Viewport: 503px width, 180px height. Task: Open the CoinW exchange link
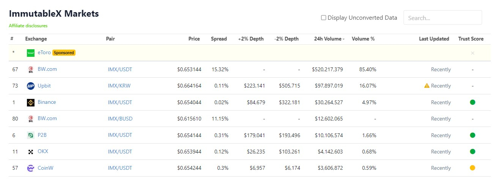(46, 168)
